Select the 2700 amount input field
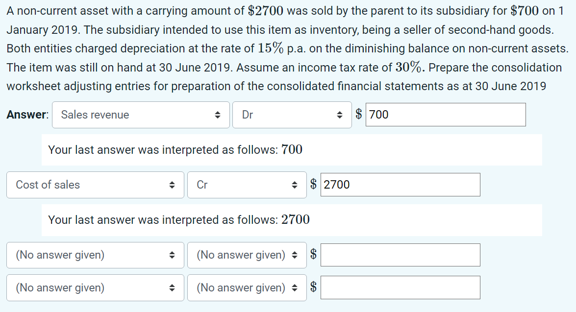 click(x=400, y=185)
